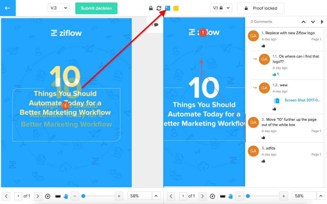Viewport: 327px width, 204px height.
Task: Click the Submit decision button
Action: click(x=96, y=8)
